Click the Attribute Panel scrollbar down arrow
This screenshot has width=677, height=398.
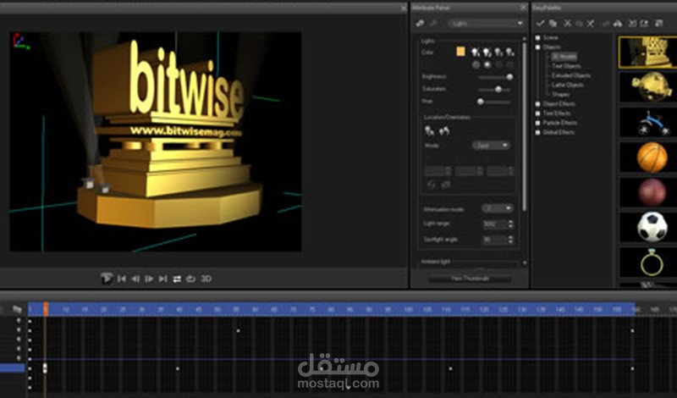point(525,263)
